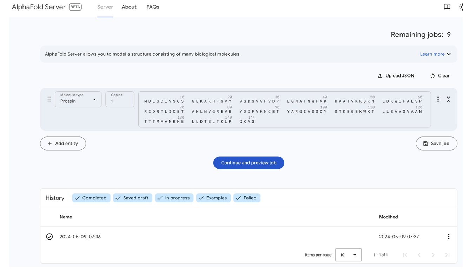The width and height of the screenshot is (476, 273).
Task: Toggle the Failed jobs filter
Action: pos(247,198)
